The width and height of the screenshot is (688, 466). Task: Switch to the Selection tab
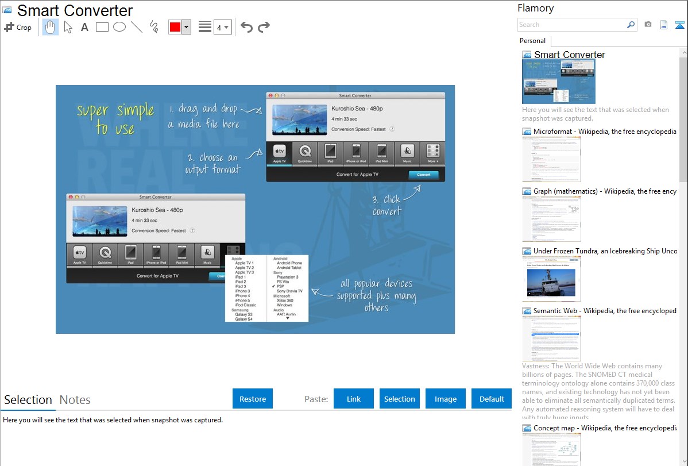click(x=28, y=400)
